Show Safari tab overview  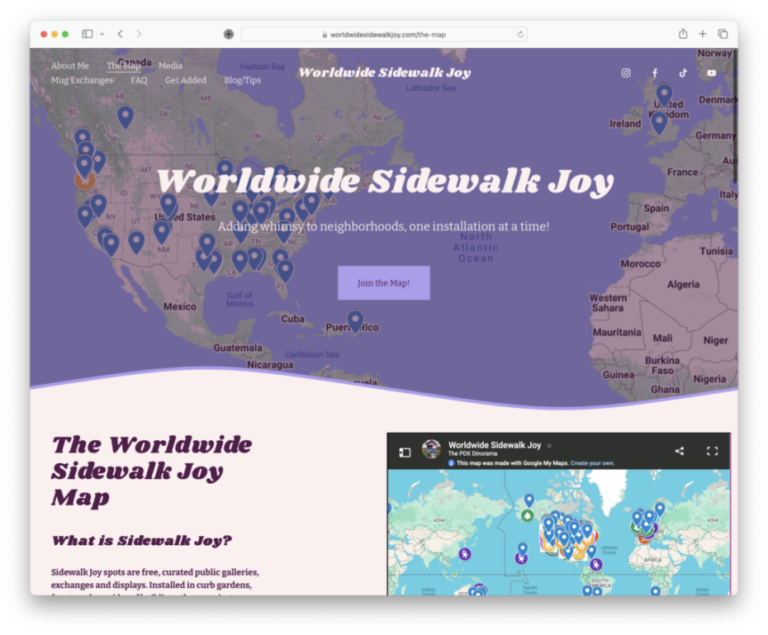(723, 34)
